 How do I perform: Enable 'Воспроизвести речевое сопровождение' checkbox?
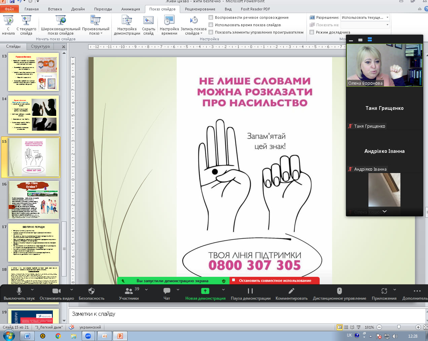click(x=211, y=17)
